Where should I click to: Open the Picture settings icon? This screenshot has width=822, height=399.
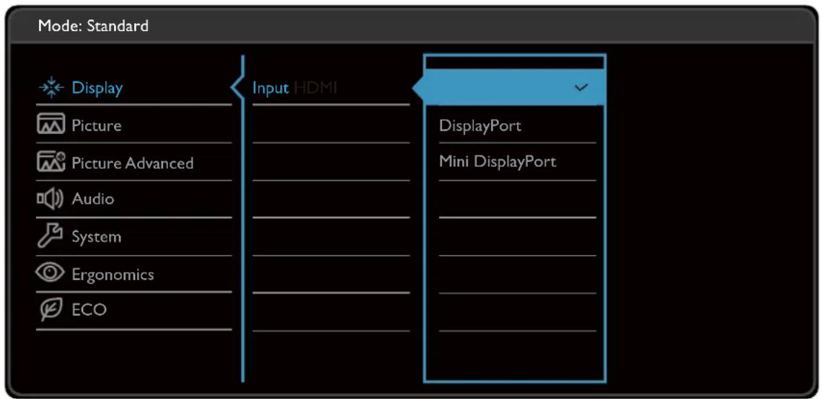point(51,125)
